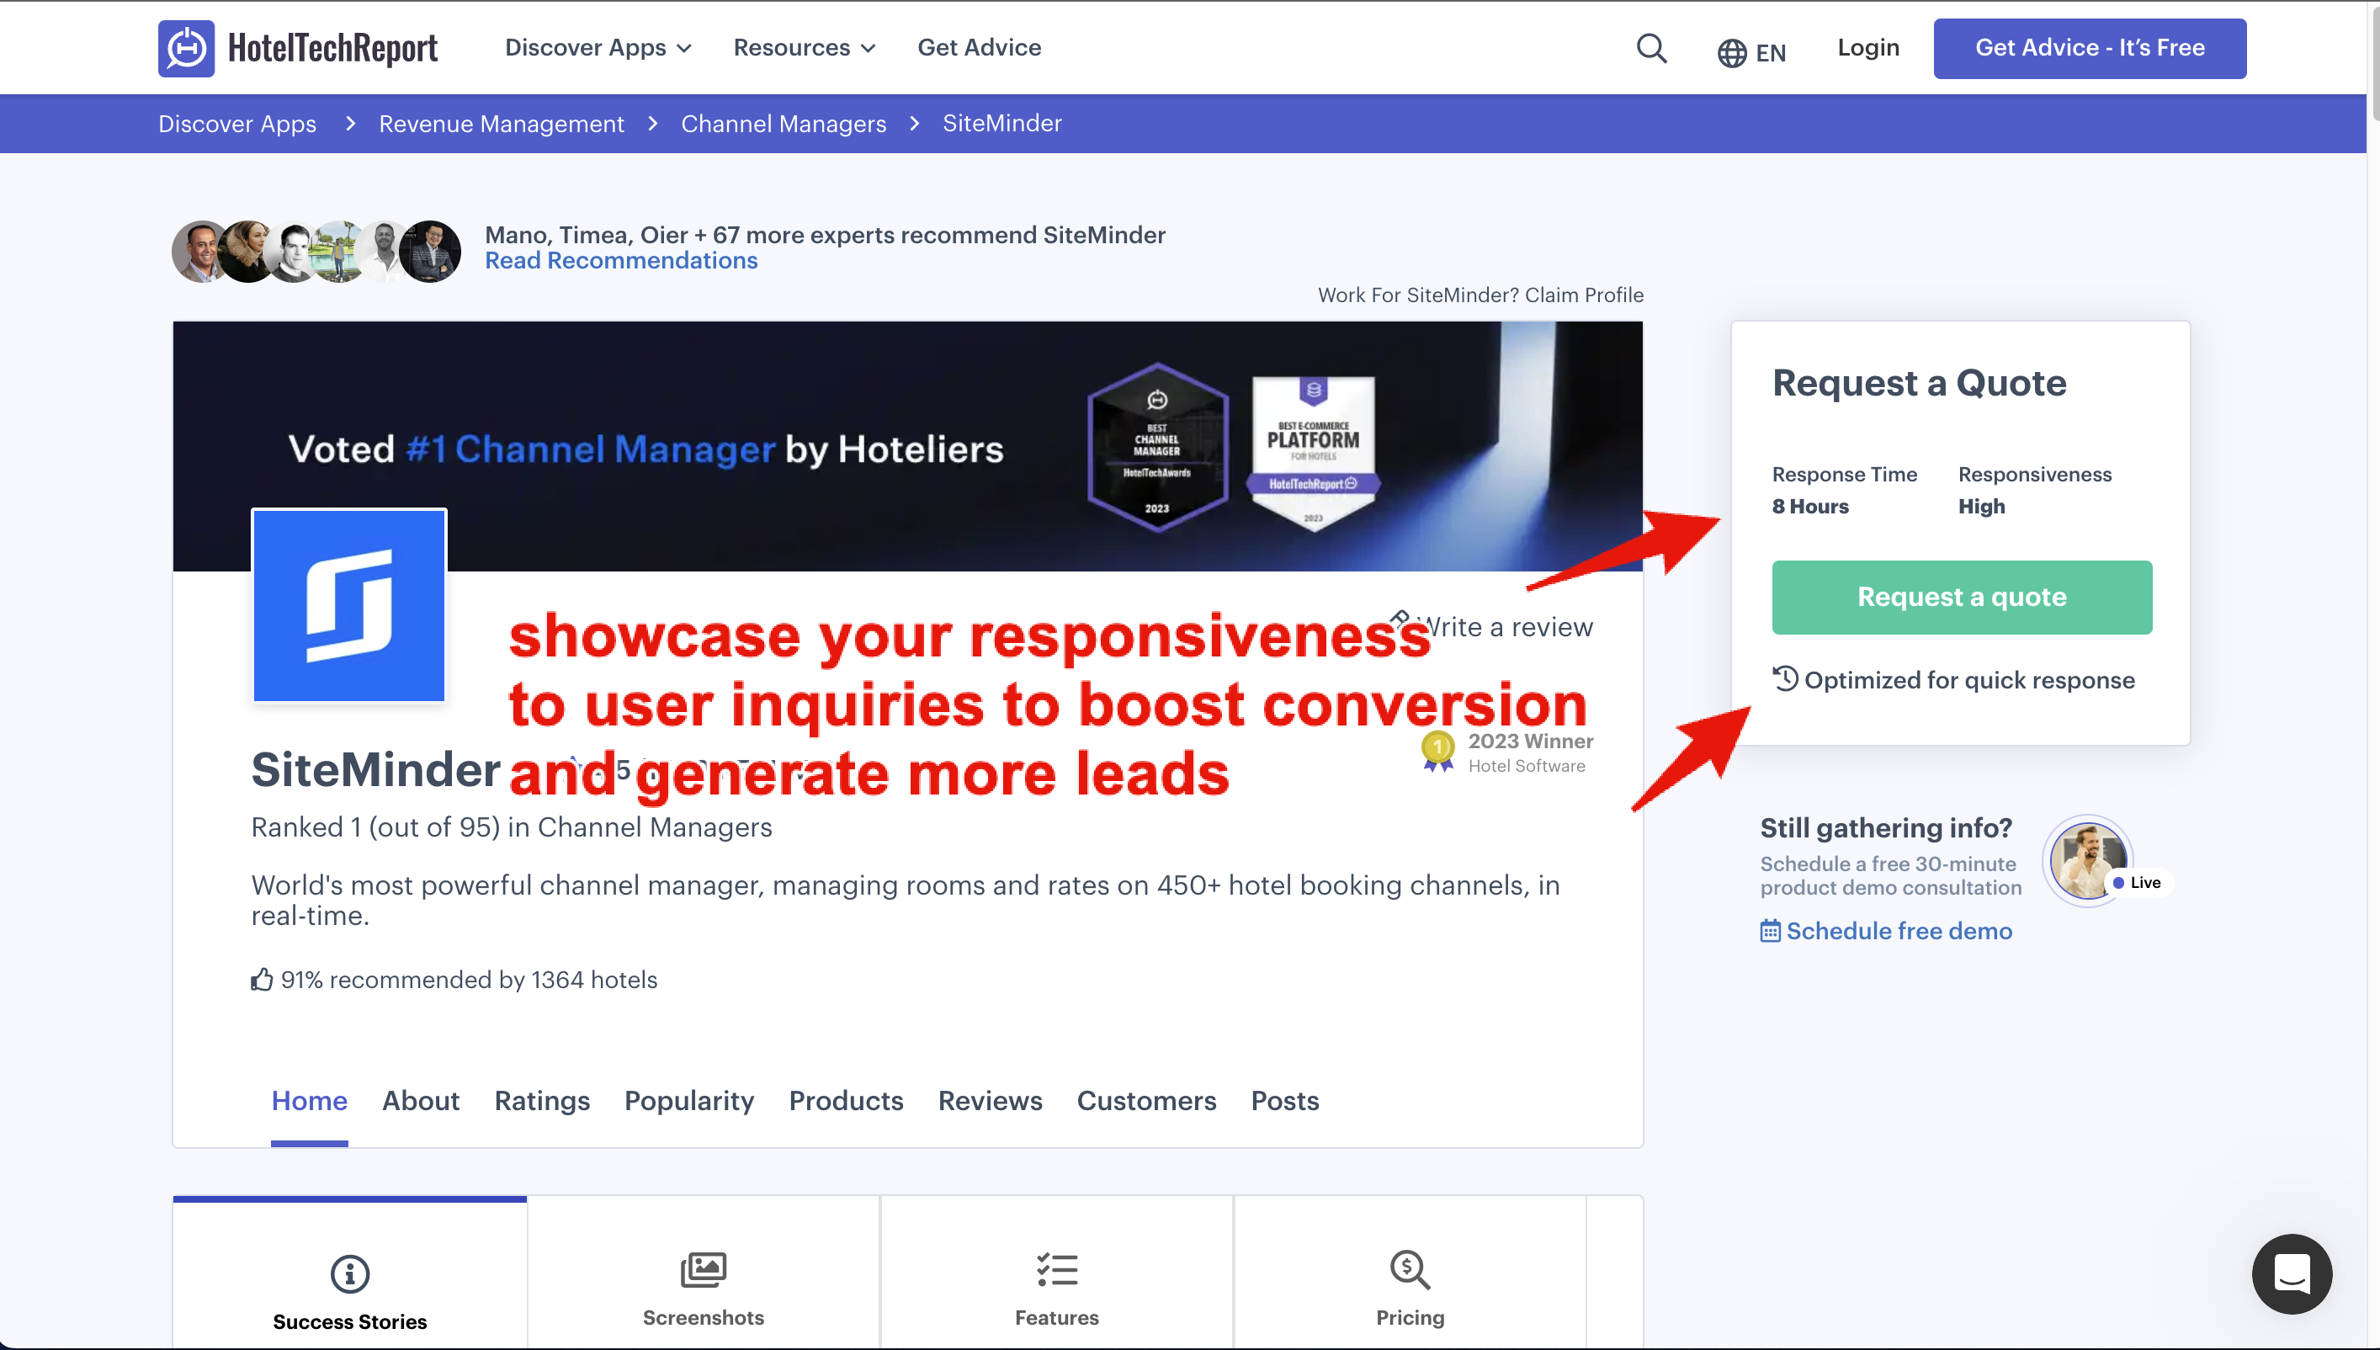Click the last expert avatar in the row

pos(429,252)
